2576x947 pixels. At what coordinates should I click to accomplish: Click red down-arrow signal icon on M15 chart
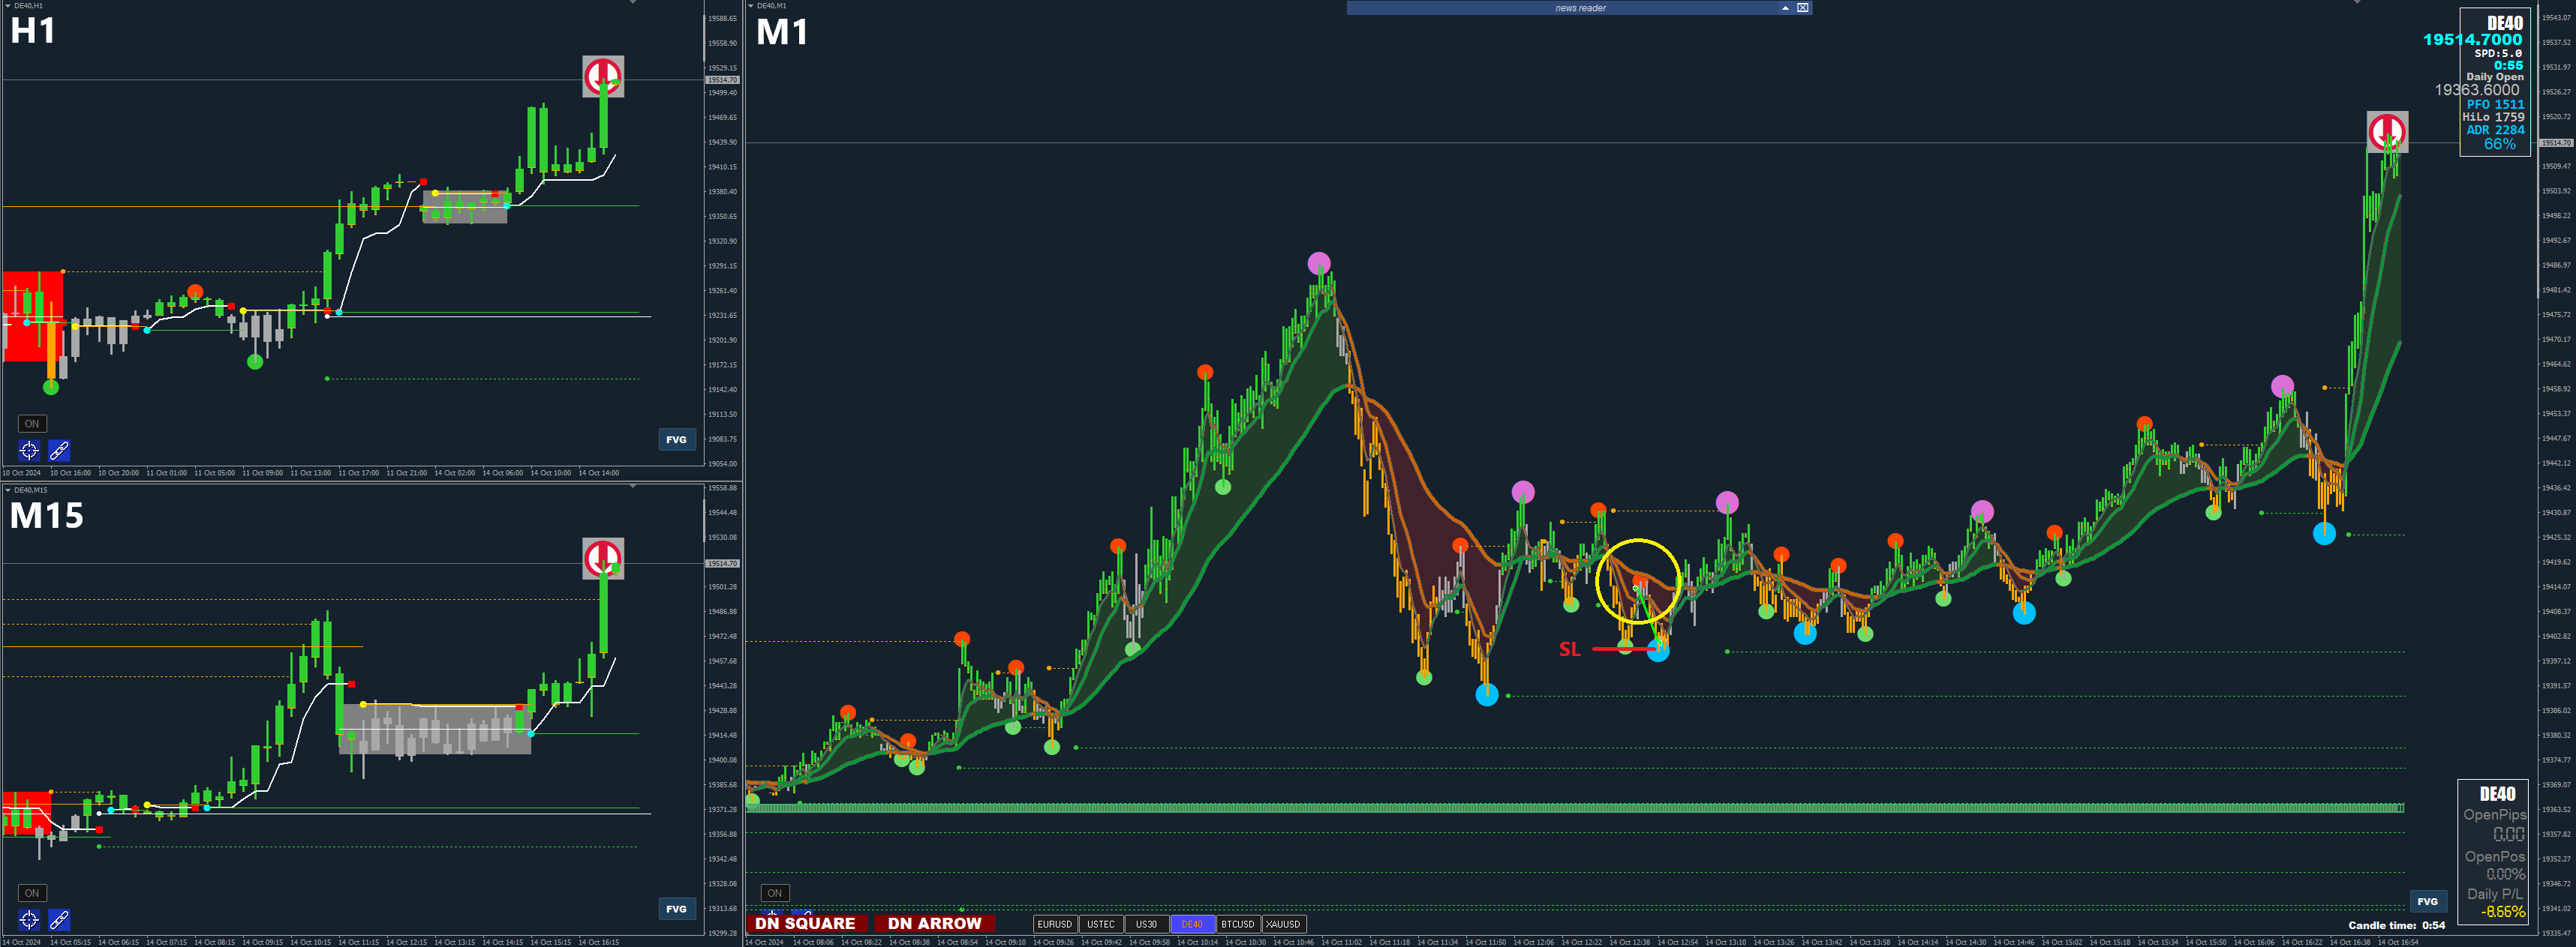coord(603,559)
